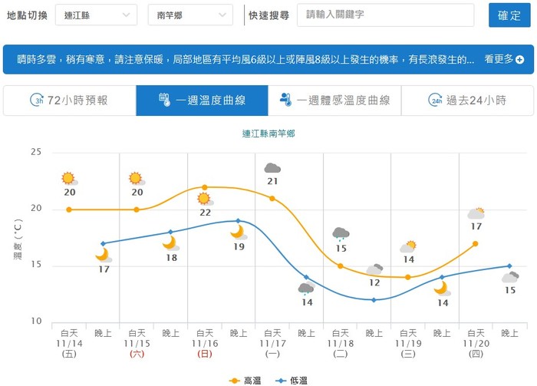Click the rainy cloud icon above 14 on 11/17 night
This screenshot has height=386, width=537.
(x=306, y=289)
